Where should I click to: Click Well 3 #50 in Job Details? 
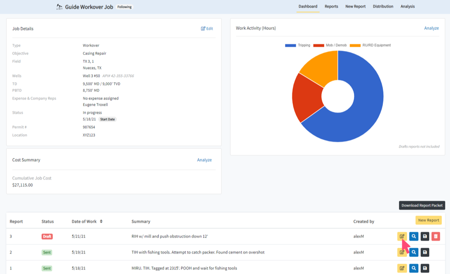(91, 76)
